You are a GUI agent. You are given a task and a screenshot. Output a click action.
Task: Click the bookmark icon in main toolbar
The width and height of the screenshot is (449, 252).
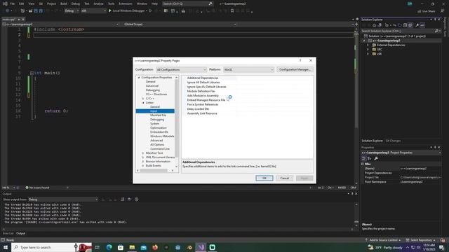pyautogui.click(x=232, y=11)
